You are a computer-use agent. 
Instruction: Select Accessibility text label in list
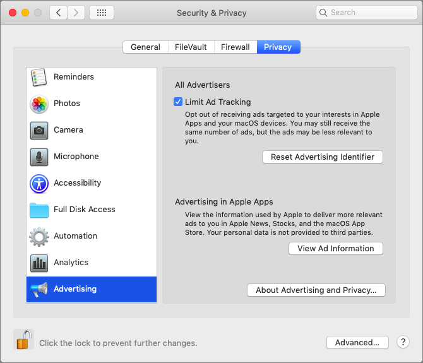[x=77, y=183]
